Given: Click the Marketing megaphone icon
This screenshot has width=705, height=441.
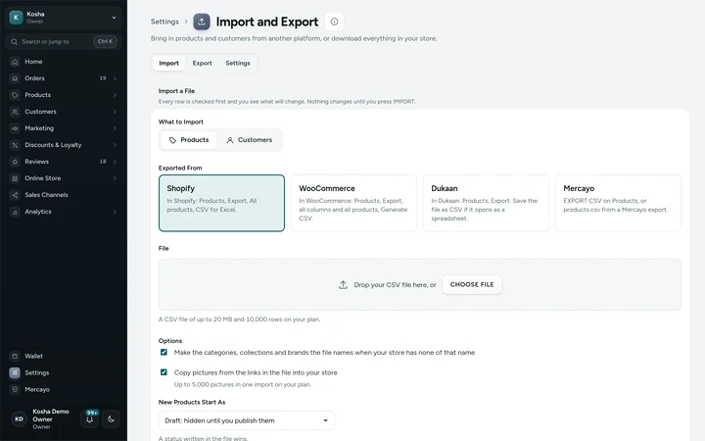Looking at the screenshot, I should click(x=15, y=128).
